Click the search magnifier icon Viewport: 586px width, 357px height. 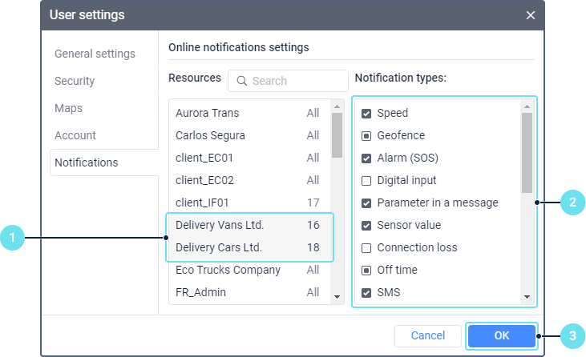[240, 81]
